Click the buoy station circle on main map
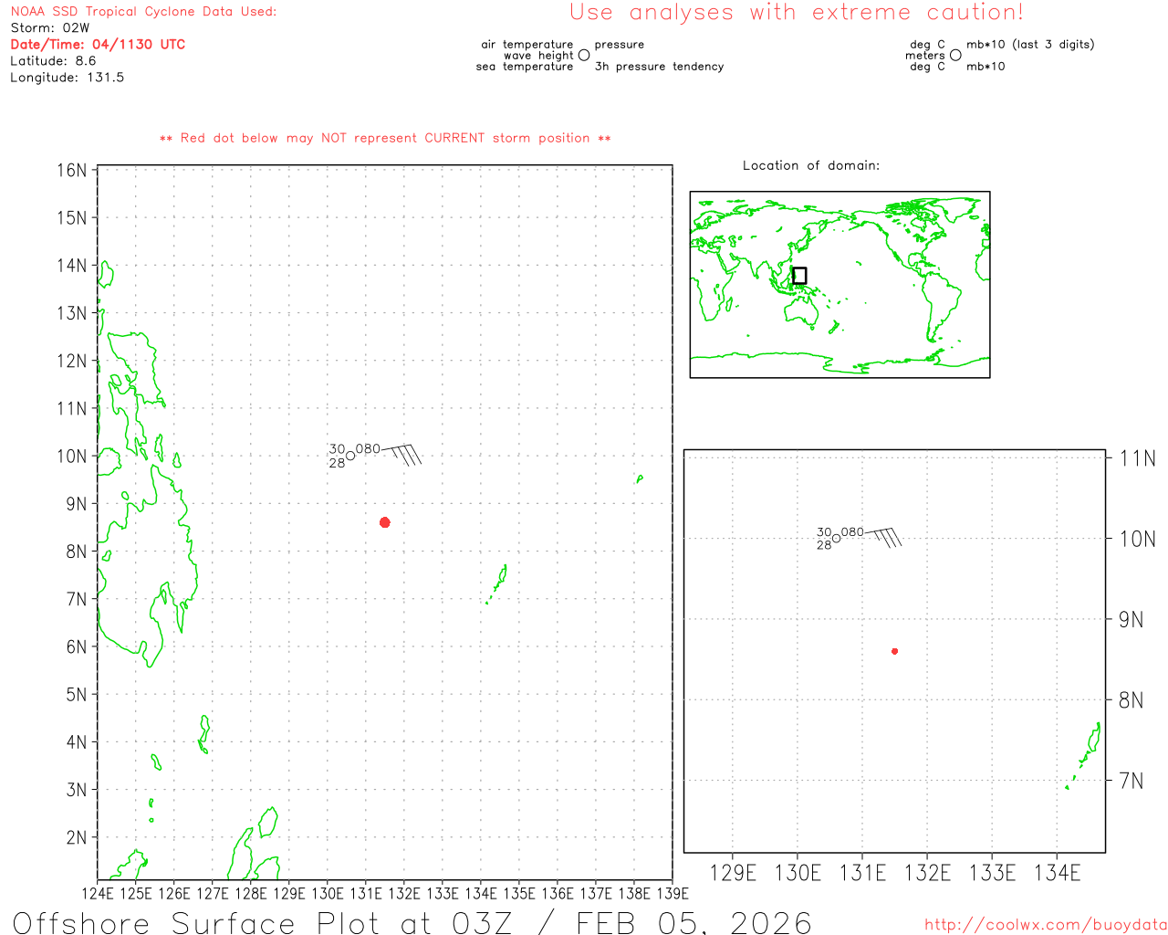1168x935 pixels. (x=350, y=456)
